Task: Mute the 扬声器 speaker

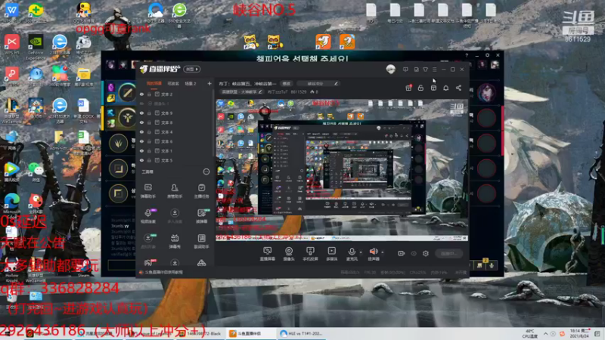Action: click(x=374, y=254)
